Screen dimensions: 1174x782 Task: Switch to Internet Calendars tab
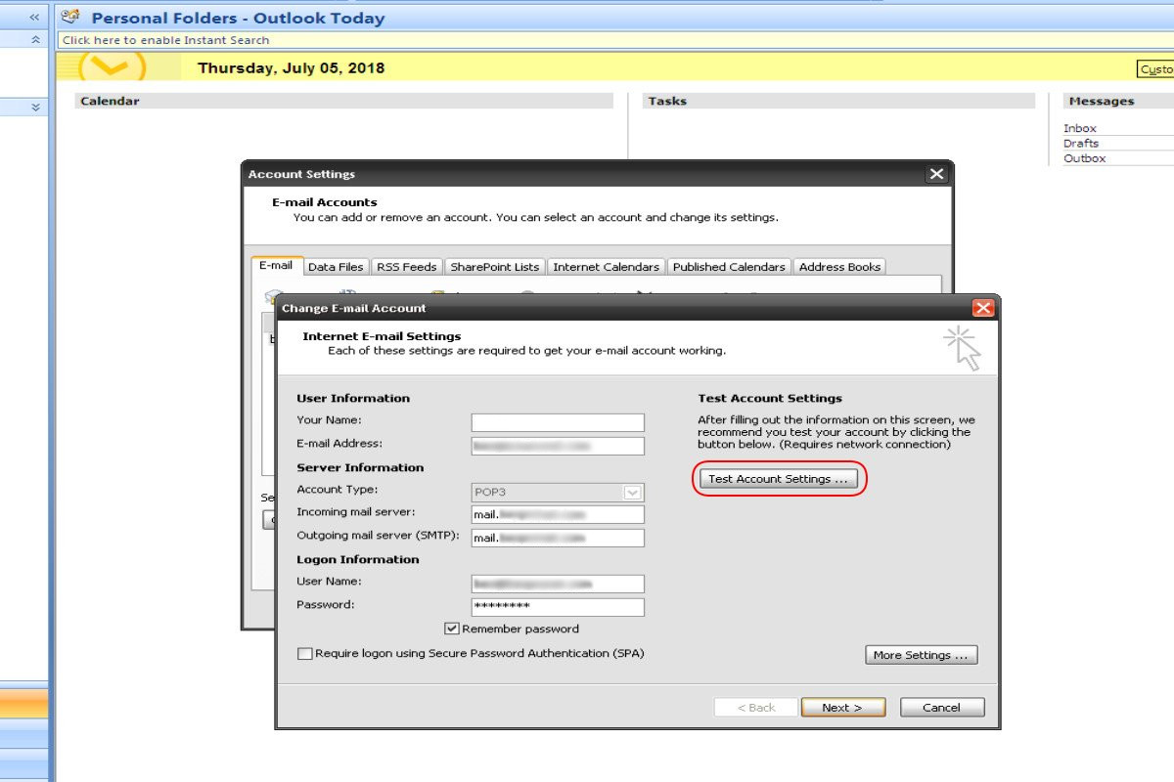pos(607,267)
